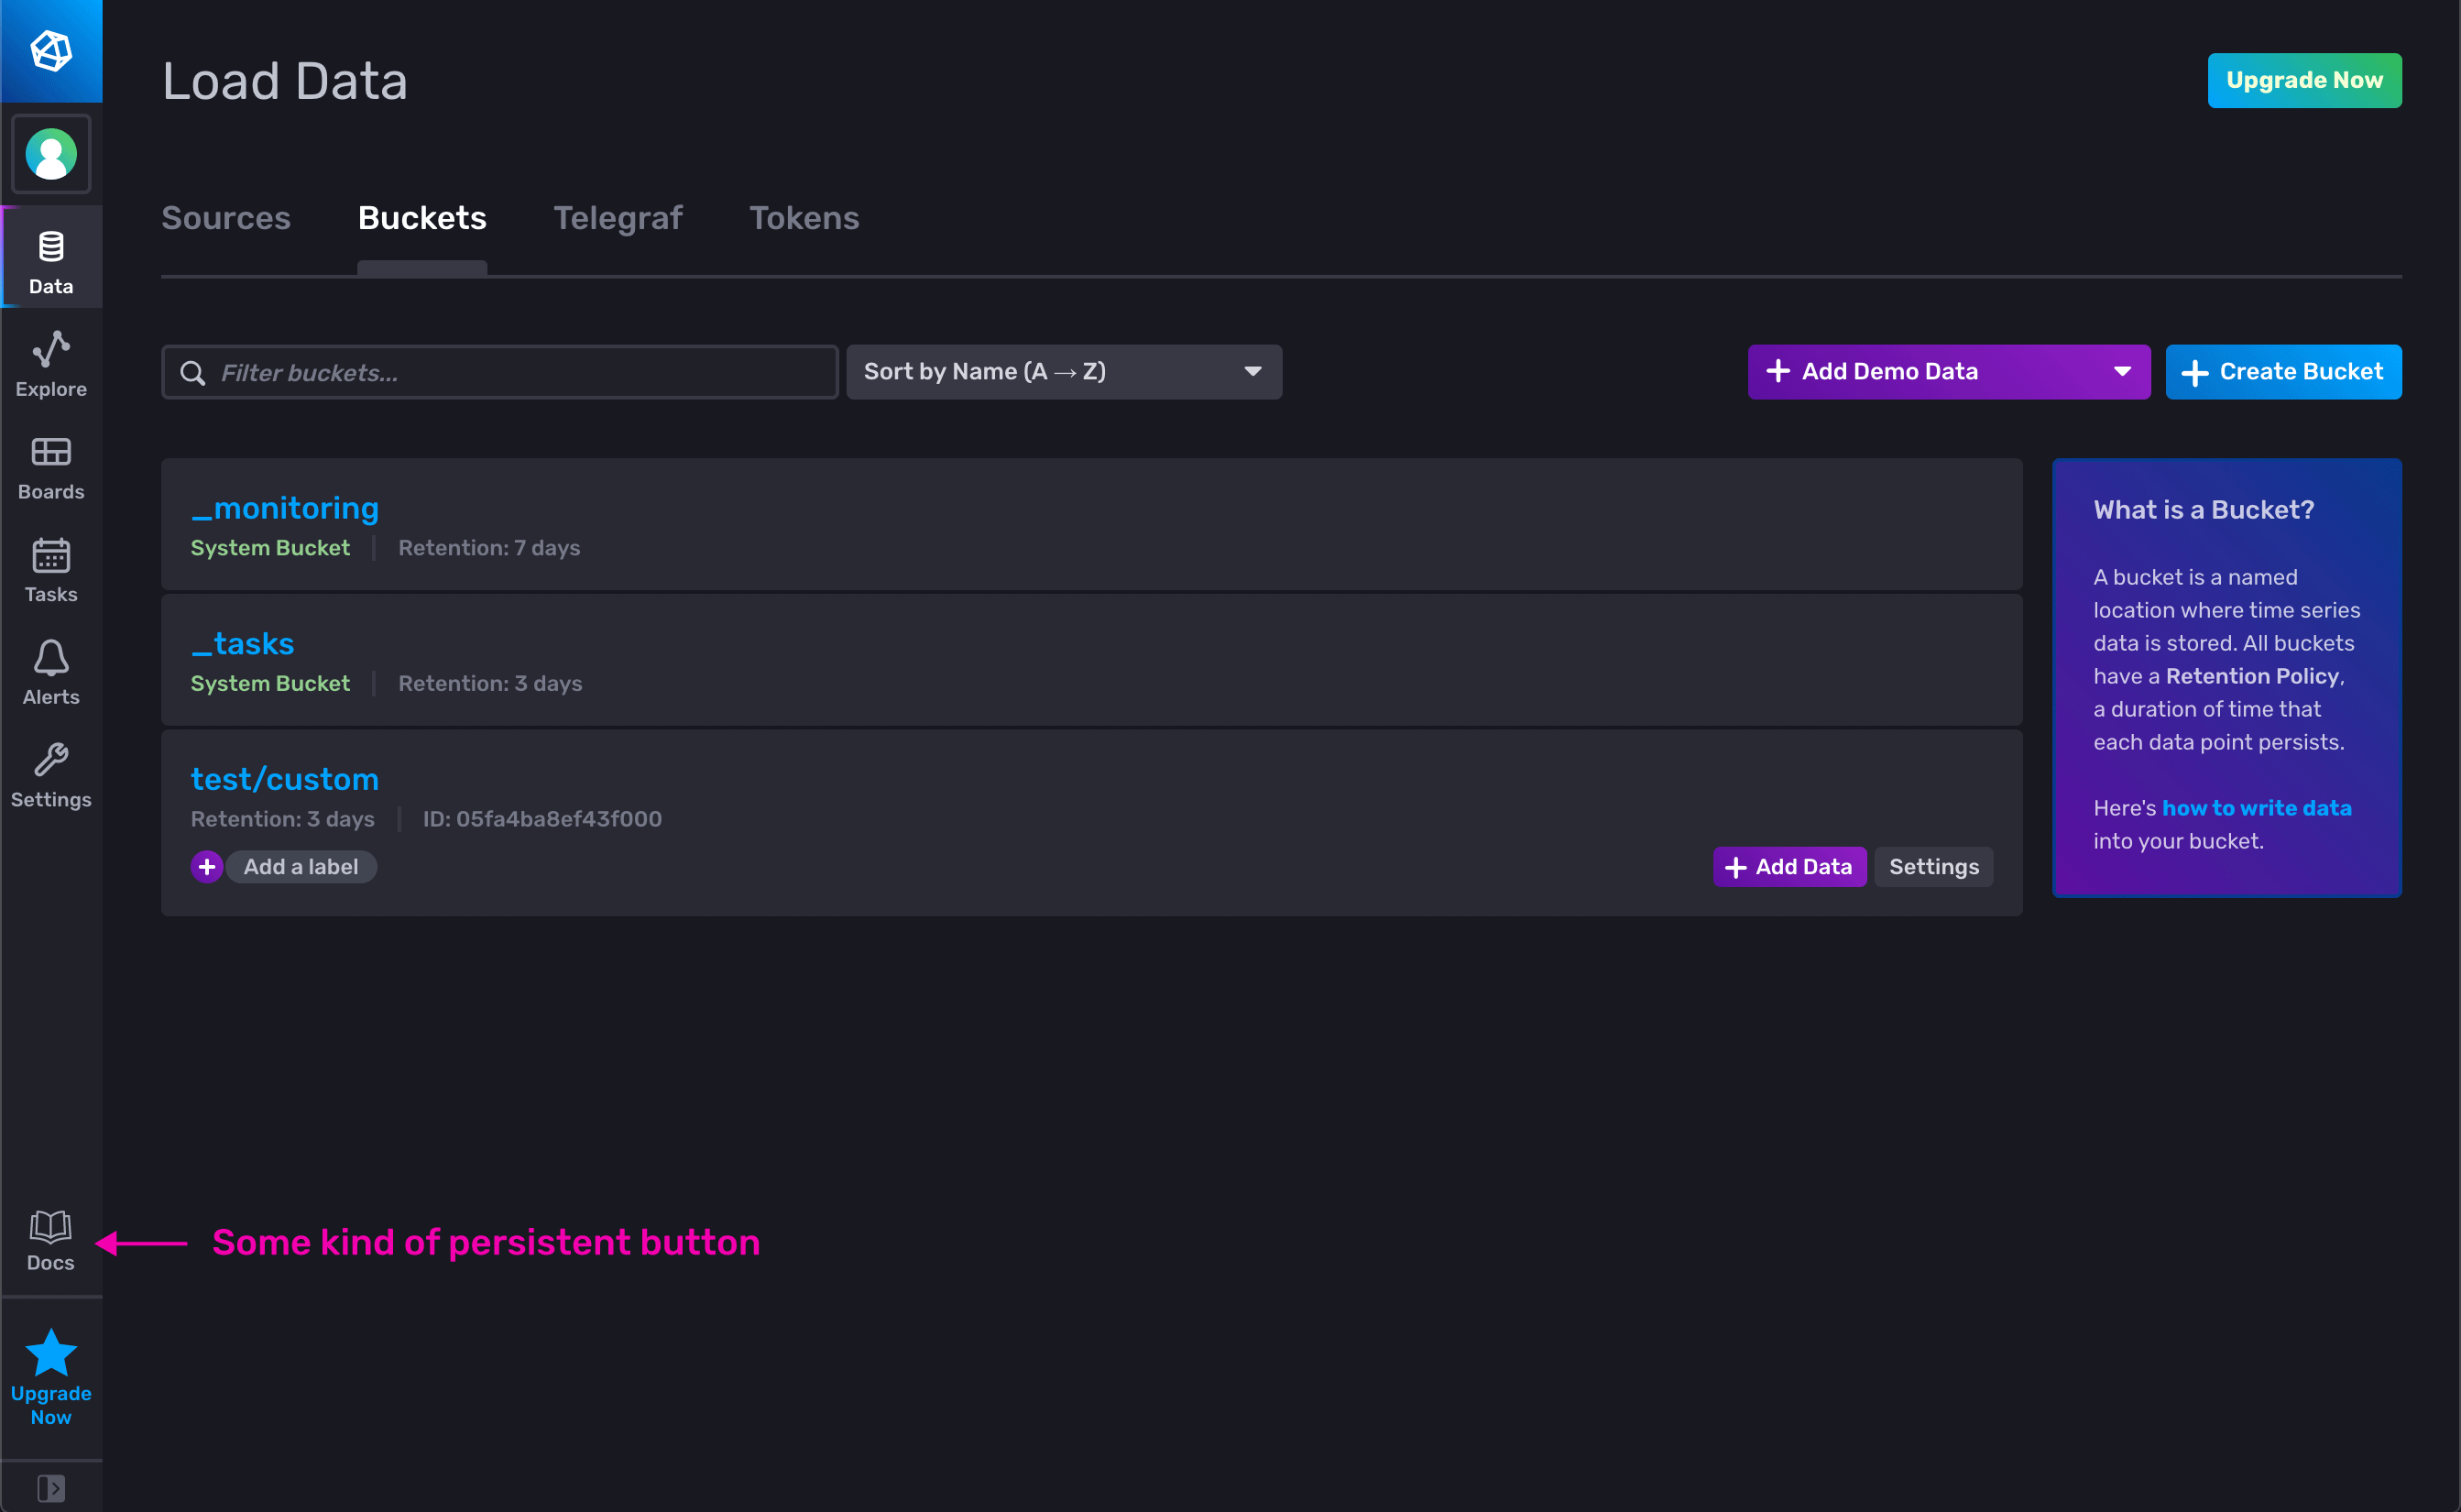Click 'Retention: 3 days' on _tasks
2461x1512 pixels.
(490, 683)
